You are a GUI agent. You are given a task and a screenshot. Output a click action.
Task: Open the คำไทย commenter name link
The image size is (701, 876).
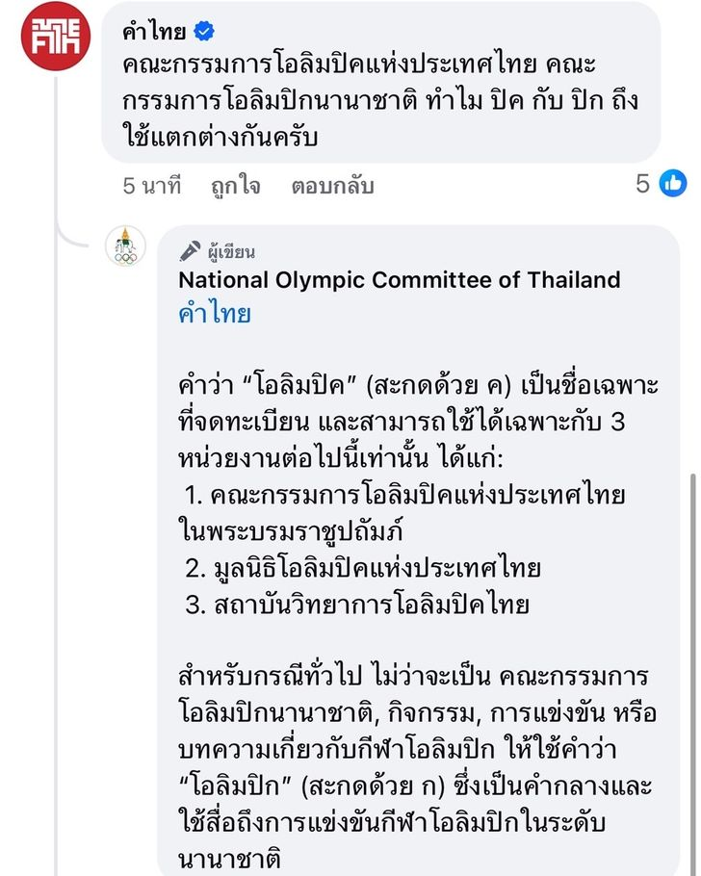154,31
